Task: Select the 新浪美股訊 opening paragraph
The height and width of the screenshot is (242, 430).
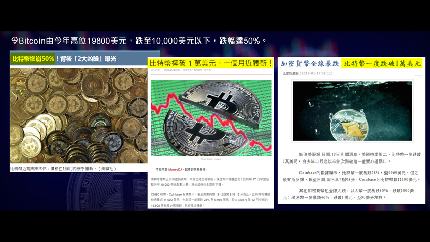Action: pyautogui.click(x=352, y=158)
